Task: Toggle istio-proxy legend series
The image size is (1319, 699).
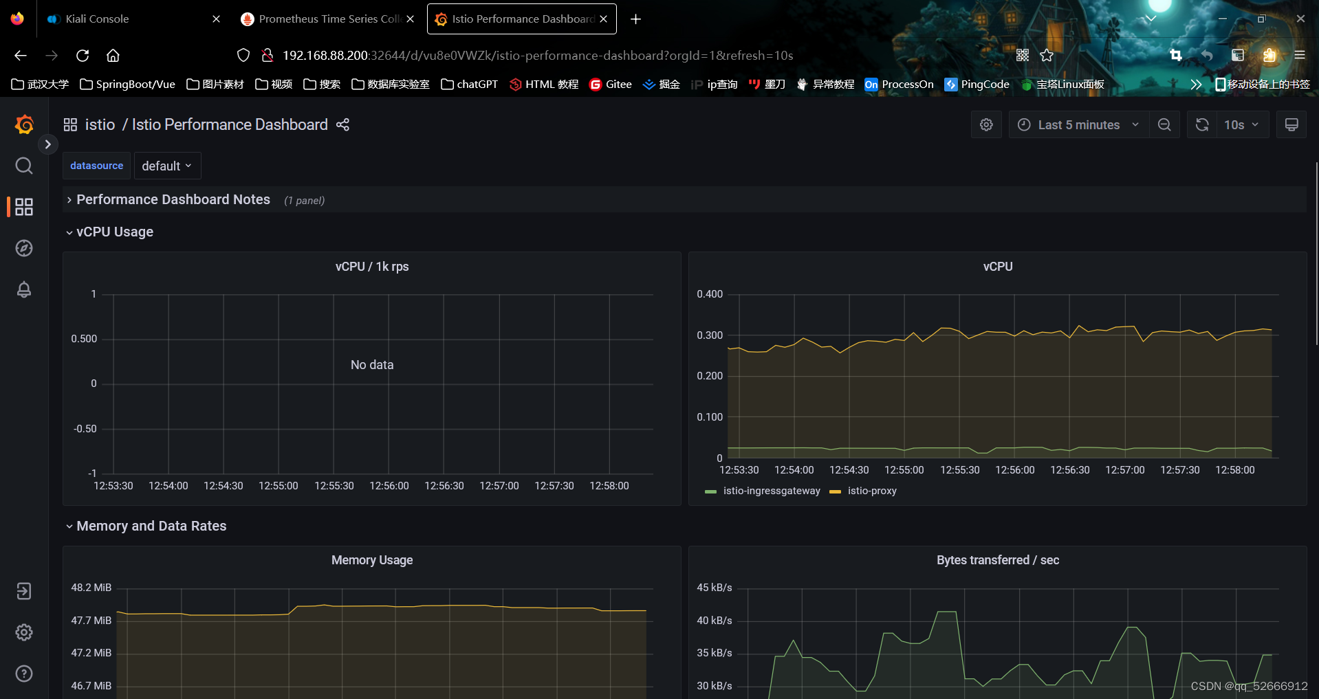Action: coord(872,491)
